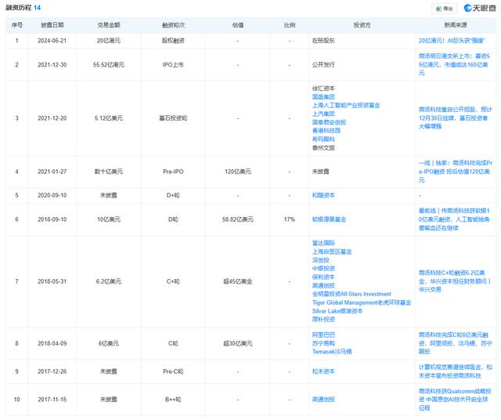Click the 融资历程 section title

pos(18,8)
